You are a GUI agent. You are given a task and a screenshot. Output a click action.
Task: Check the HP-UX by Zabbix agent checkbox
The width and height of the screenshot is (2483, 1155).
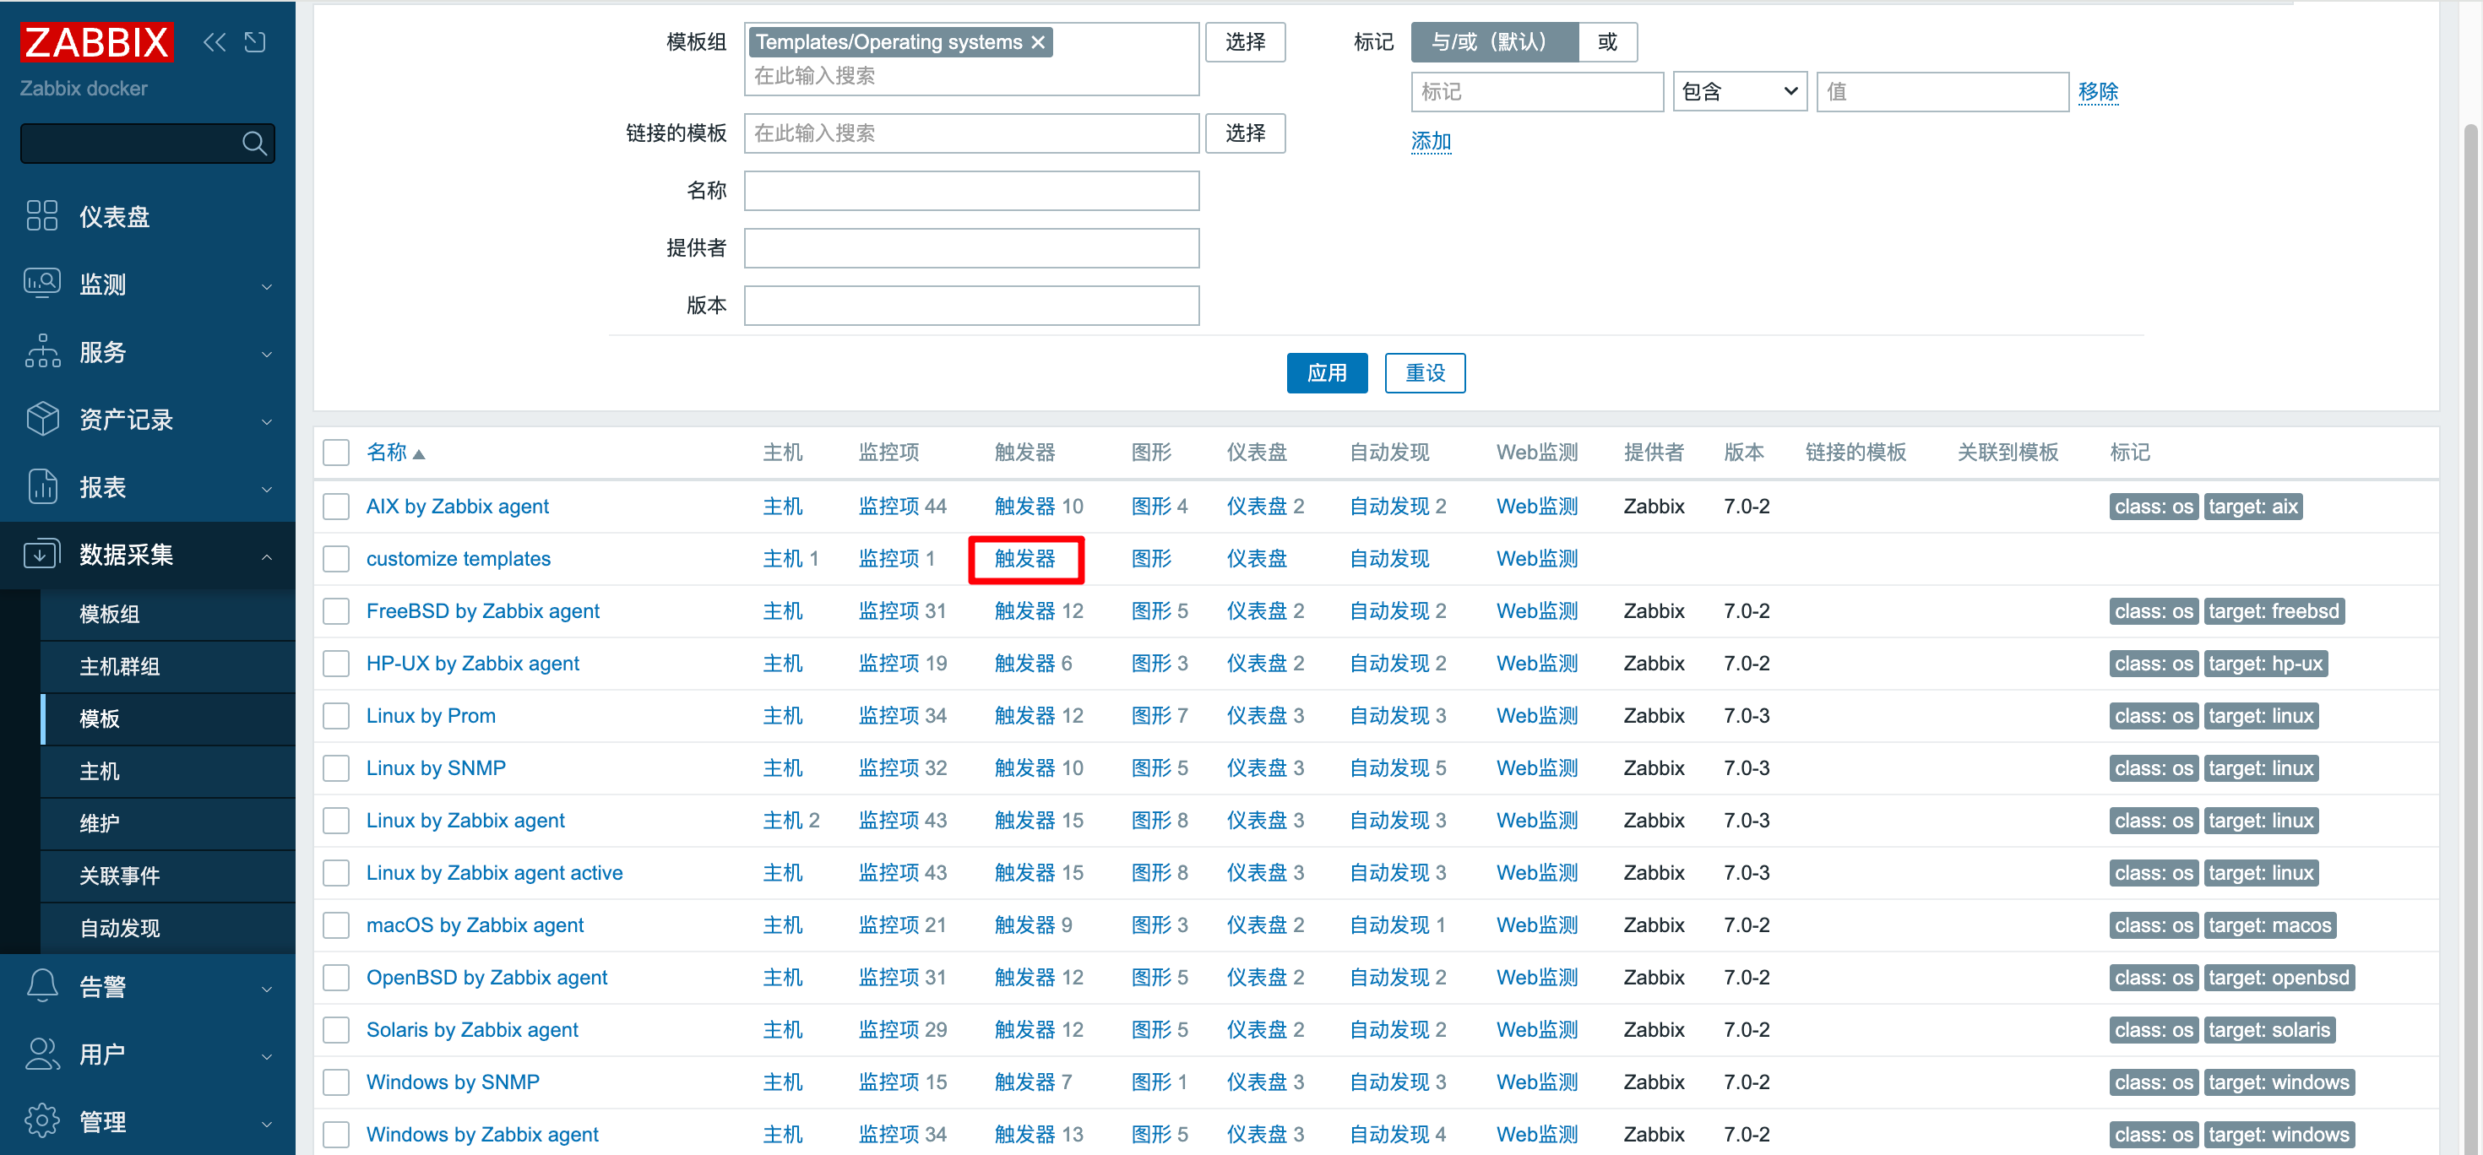click(x=335, y=664)
